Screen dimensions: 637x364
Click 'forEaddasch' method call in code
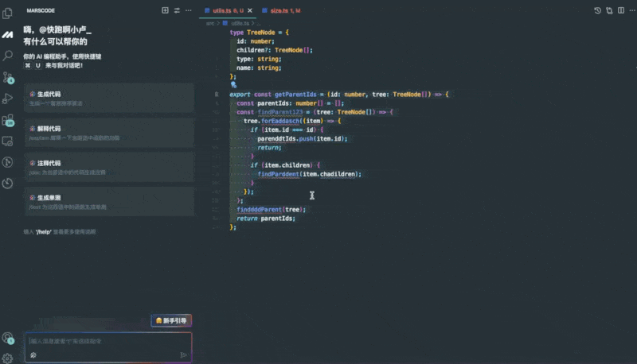point(280,121)
